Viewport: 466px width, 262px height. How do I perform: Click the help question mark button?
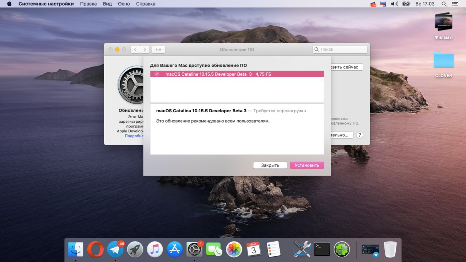click(359, 135)
